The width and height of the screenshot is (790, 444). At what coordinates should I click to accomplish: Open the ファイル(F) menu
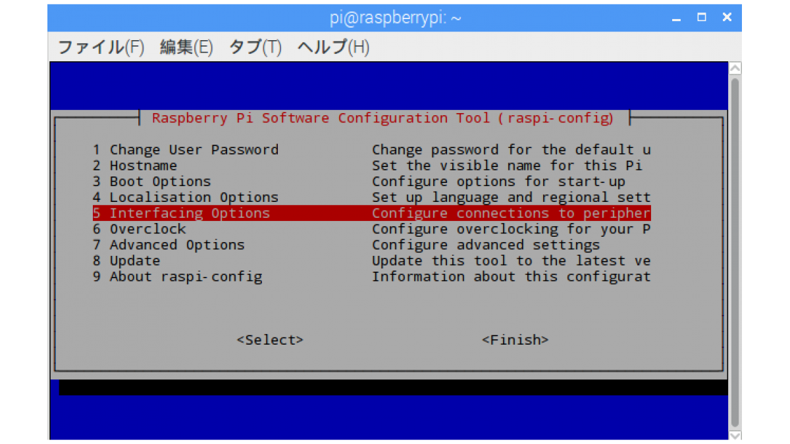(x=101, y=47)
